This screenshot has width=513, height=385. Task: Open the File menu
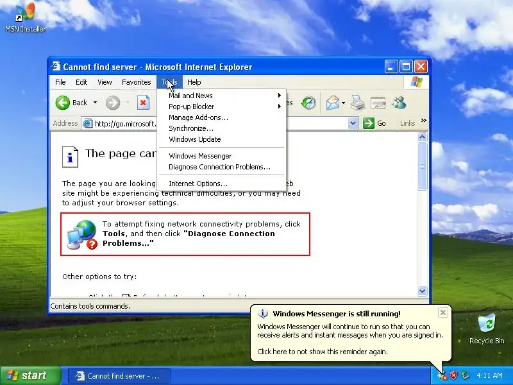[x=60, y=82]
